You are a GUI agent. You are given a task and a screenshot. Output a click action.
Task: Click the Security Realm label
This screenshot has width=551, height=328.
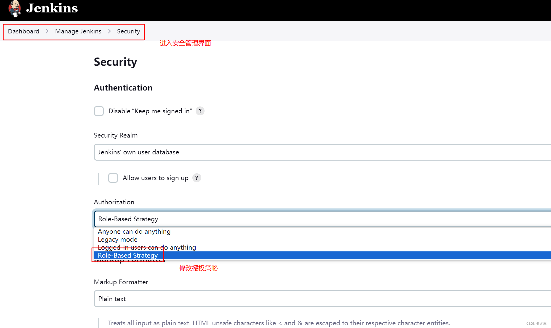116,135
